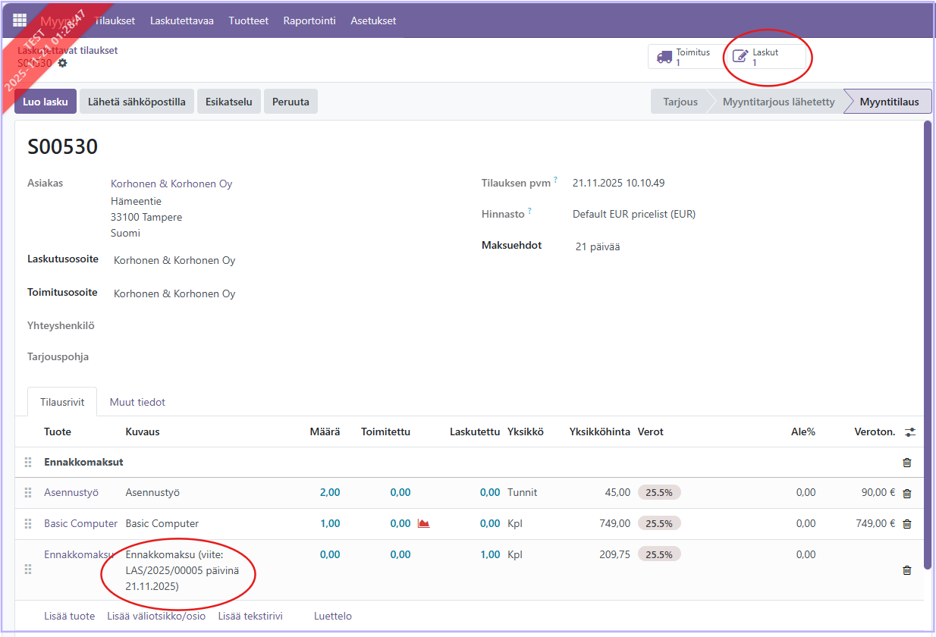Delete the Ennakkomaksut section with trash icon
Viewport: 936px width, 637px height.
(x=906, y=463)
